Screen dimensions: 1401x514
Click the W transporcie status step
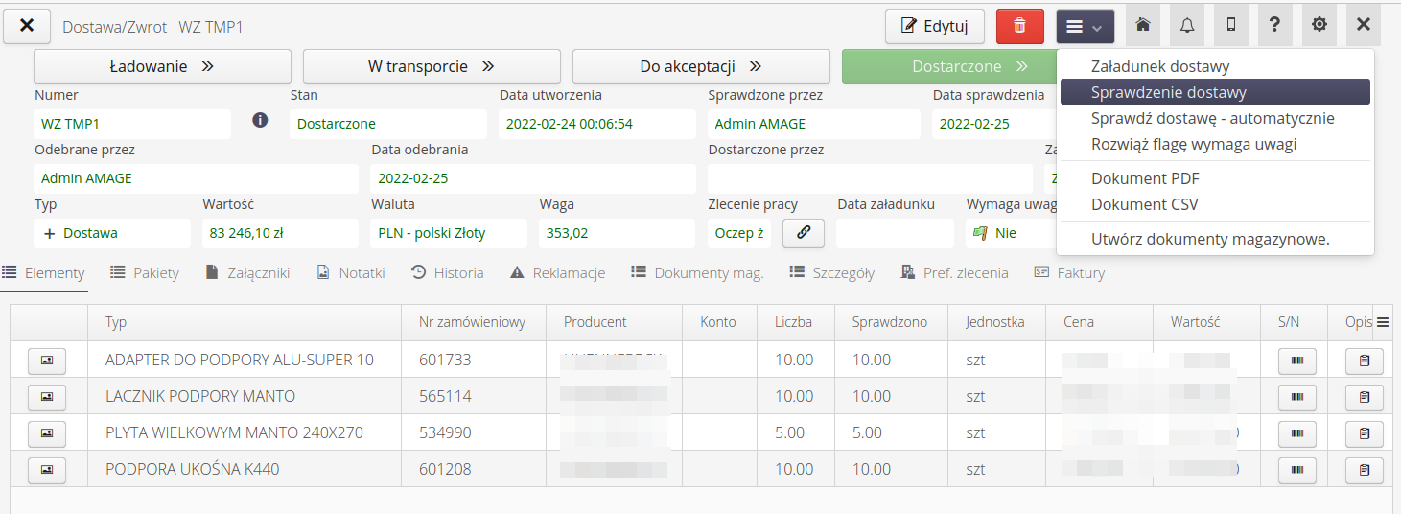point(432,67)
